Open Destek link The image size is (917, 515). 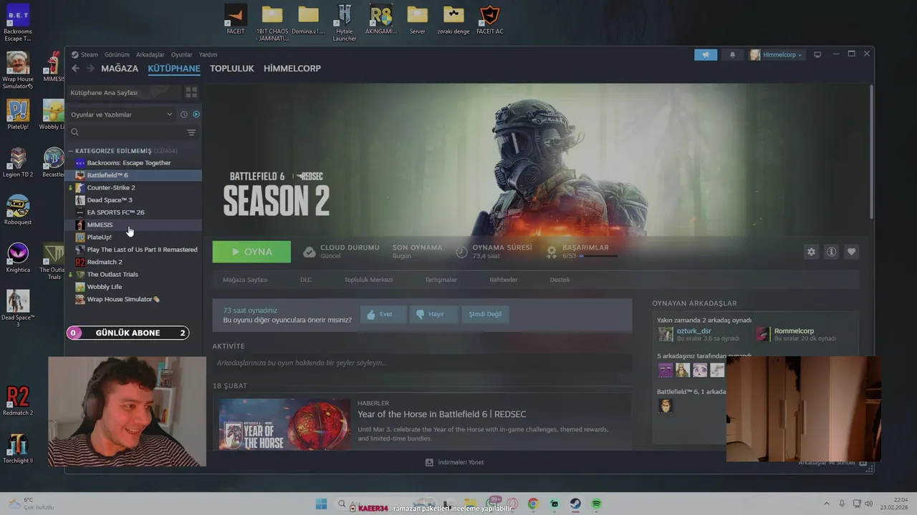(x=560, y=280)
